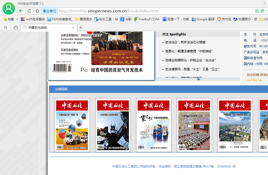
Task: Go back with the green arrow button
Action: [21, 11]
